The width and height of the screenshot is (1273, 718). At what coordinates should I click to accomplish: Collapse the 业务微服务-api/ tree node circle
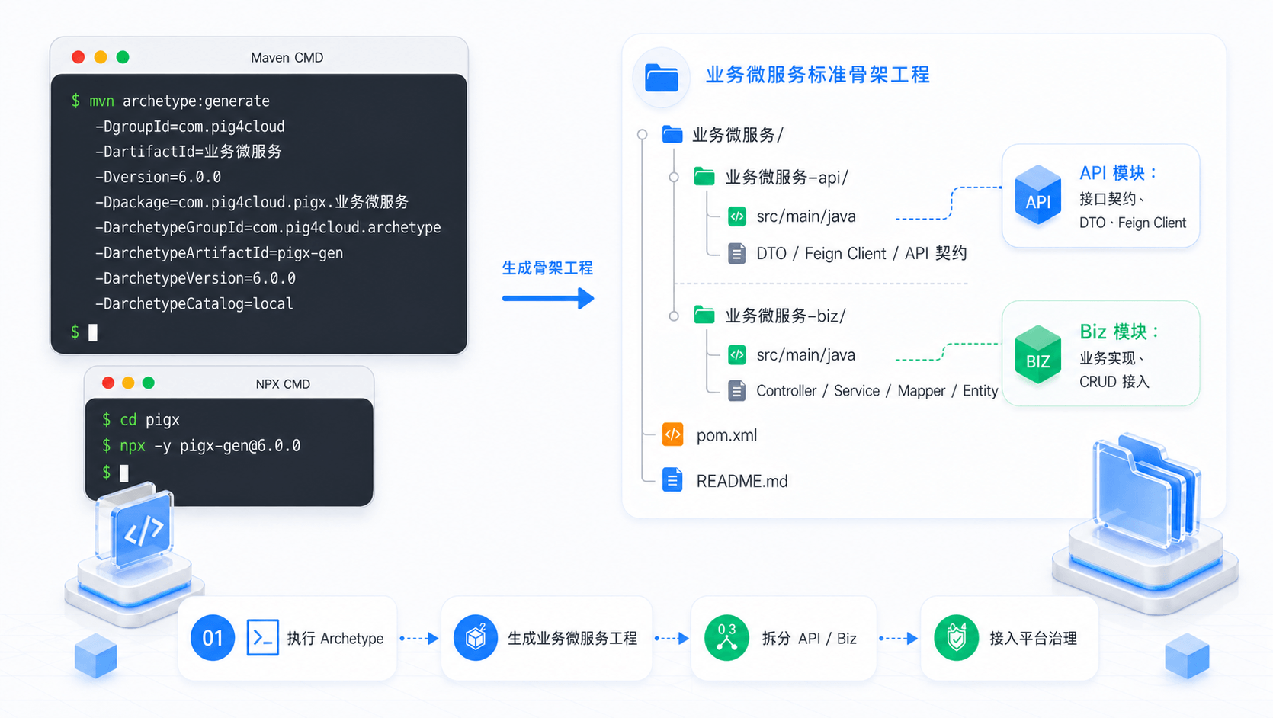click(674, 178)
